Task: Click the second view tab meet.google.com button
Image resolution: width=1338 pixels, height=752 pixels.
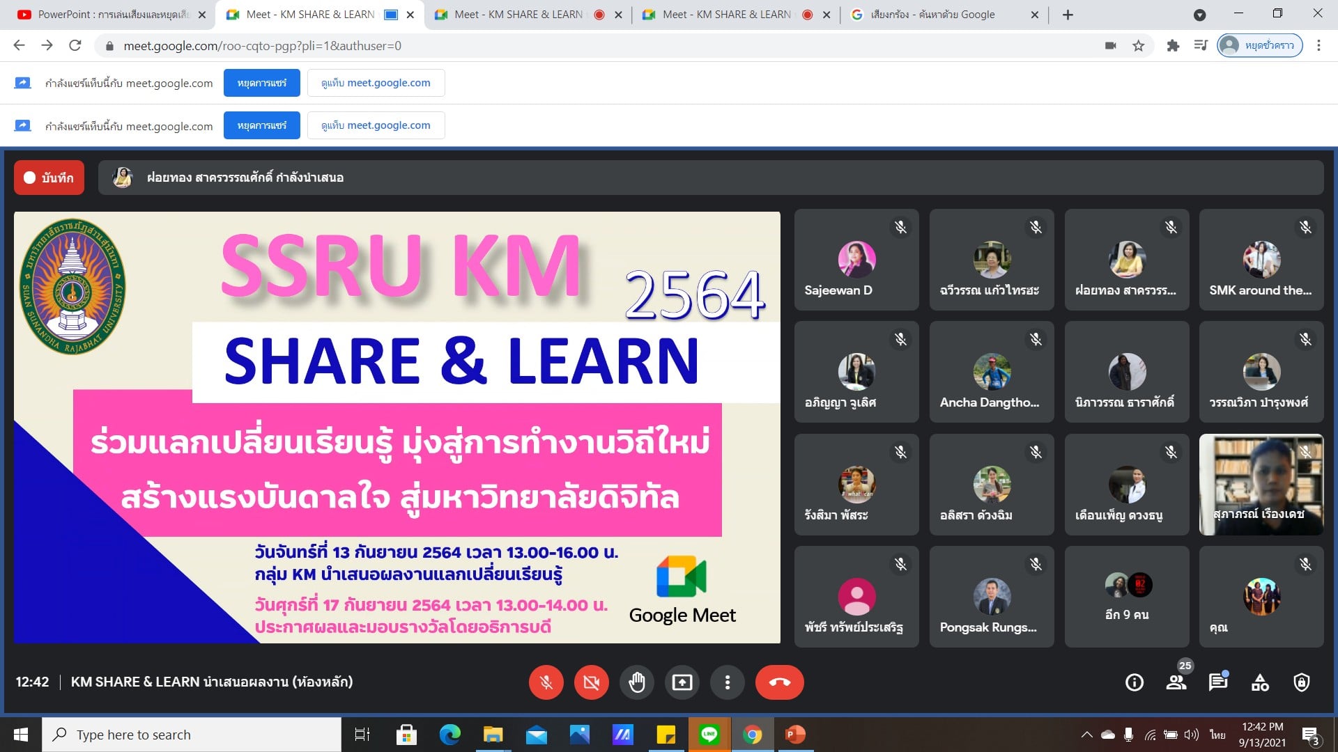Action: [376, 125]
